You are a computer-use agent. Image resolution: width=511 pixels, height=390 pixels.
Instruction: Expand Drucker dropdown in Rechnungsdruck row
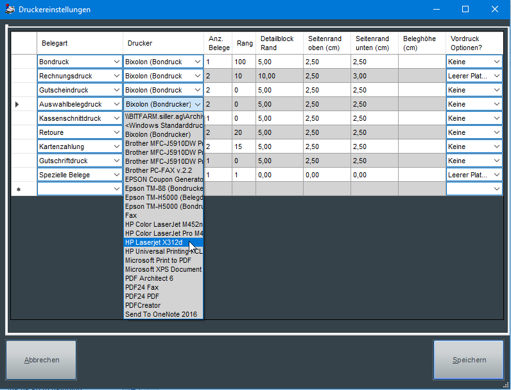(x=197, y=76)
